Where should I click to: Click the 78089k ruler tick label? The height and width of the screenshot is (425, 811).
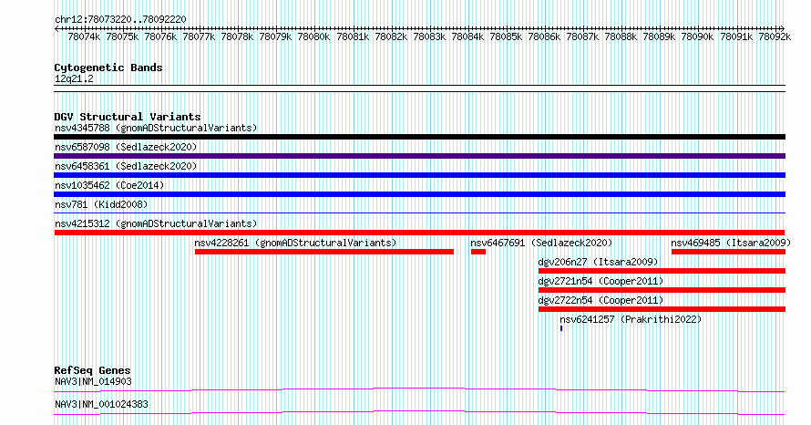click(659, 36)
